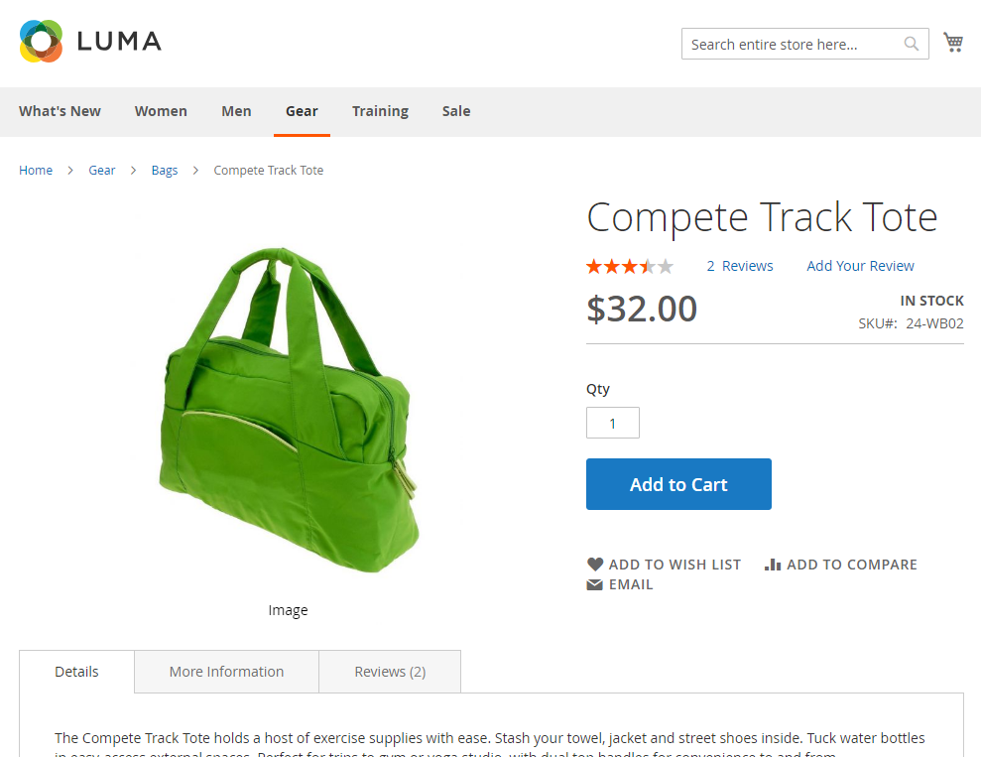Go to Bags breadcrumb link

point(165,171)
